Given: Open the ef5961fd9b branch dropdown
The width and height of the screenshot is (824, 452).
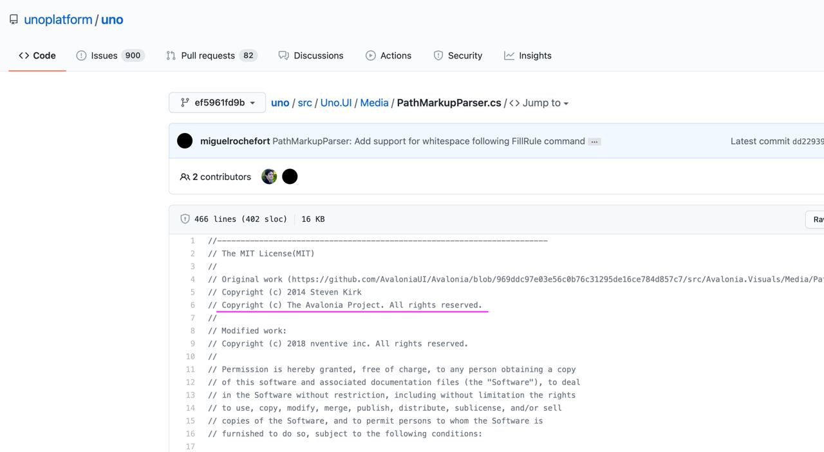Looking at the screenshot, I should (217, 103).
